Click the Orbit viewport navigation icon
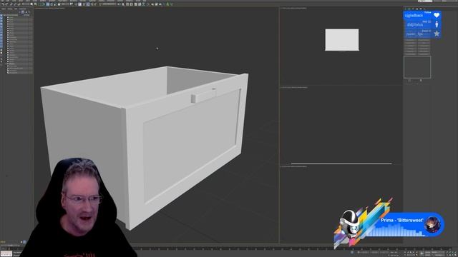The height and width of the screenshot is (257, 458). click(453, 256)
